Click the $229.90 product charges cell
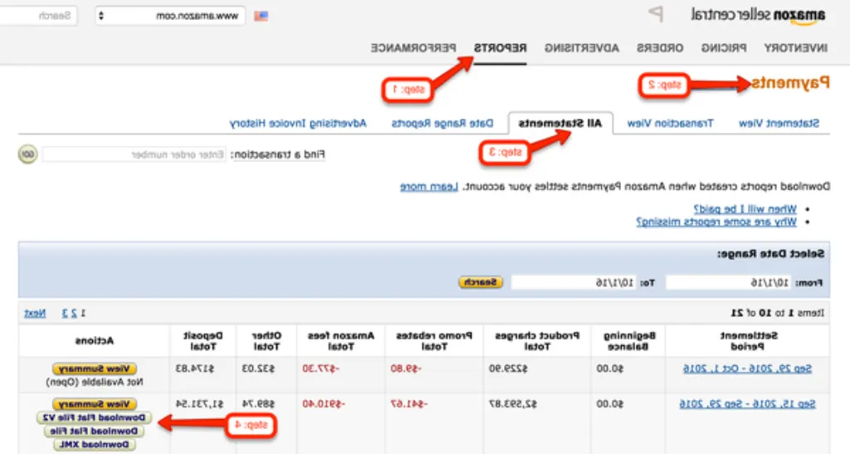The height and width of the screenshot is (454, 850). coord(508,369)
